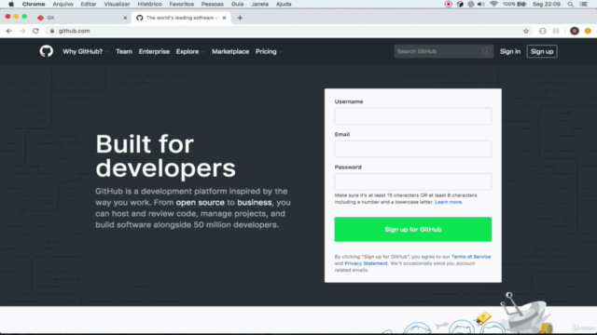
Task: Open the Guia menu
Action: 237,4
